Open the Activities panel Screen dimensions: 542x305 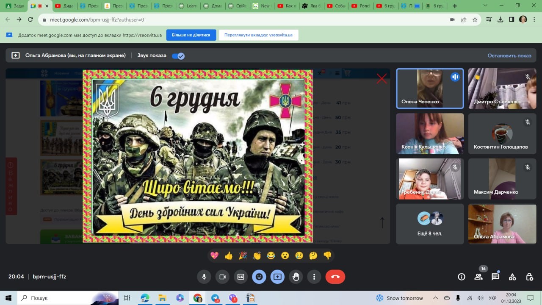[x=512, y=277]
